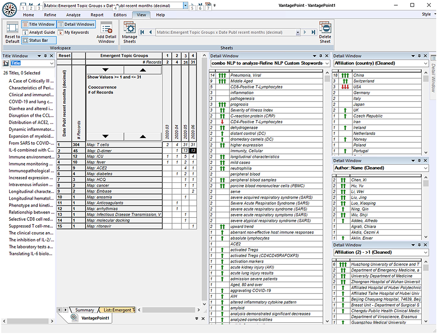The image size is (437, 334).
Task: Click the matrix horizontal scrollbar
Action: [x=169, y=310]
